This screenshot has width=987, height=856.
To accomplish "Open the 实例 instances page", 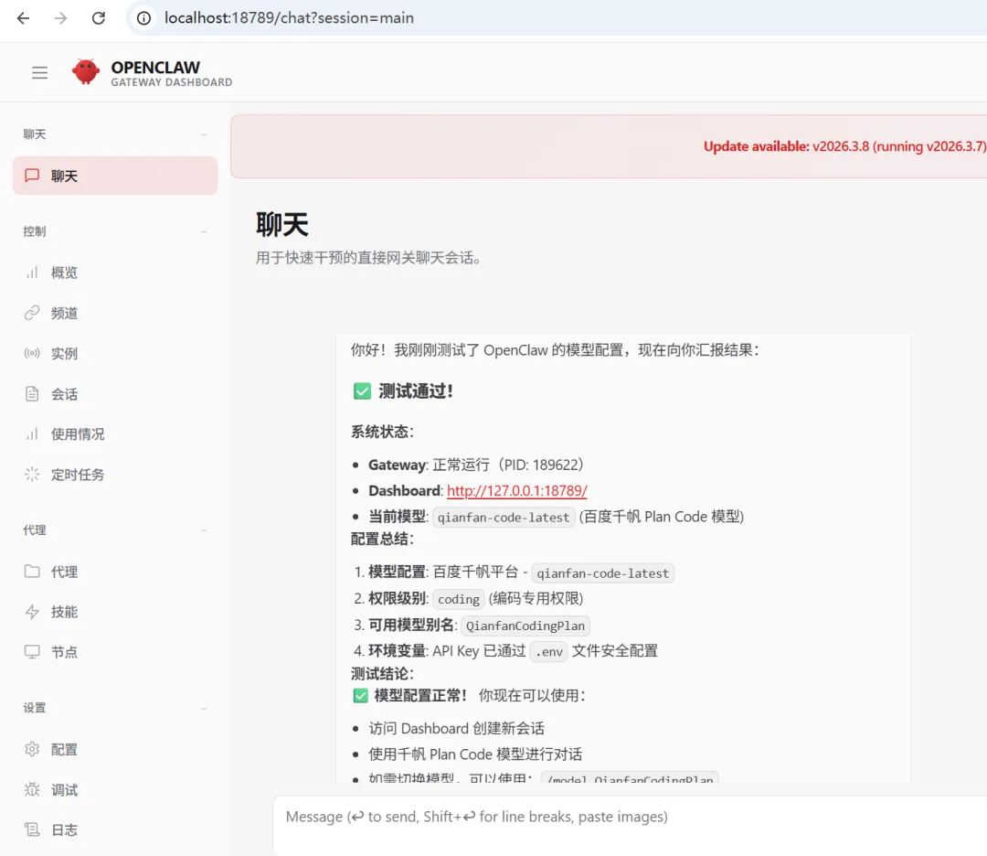I will click(x=115, y=353).
